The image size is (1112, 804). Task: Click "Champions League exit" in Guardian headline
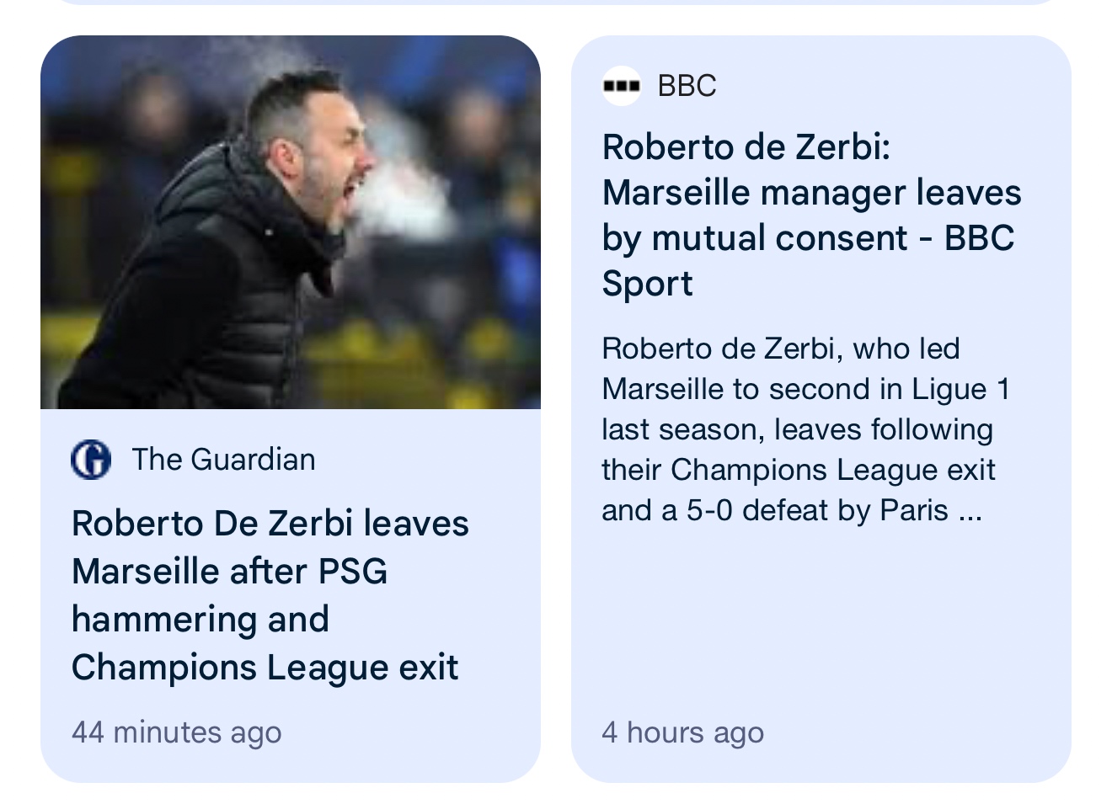[x=265, y=668]
